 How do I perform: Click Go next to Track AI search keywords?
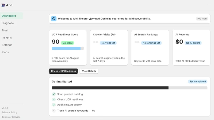[x=94, y=111]
